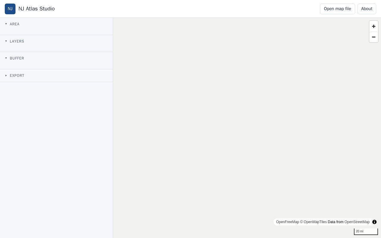Click the NJ logo badge
381x238 pixels.
coord(10,9)
